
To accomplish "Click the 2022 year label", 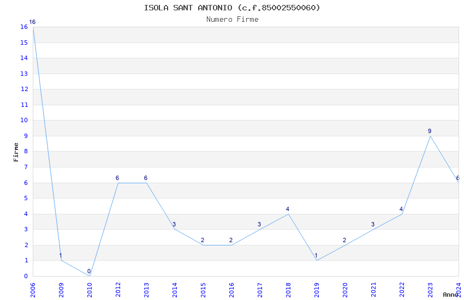I will click(x=402, y=290).
